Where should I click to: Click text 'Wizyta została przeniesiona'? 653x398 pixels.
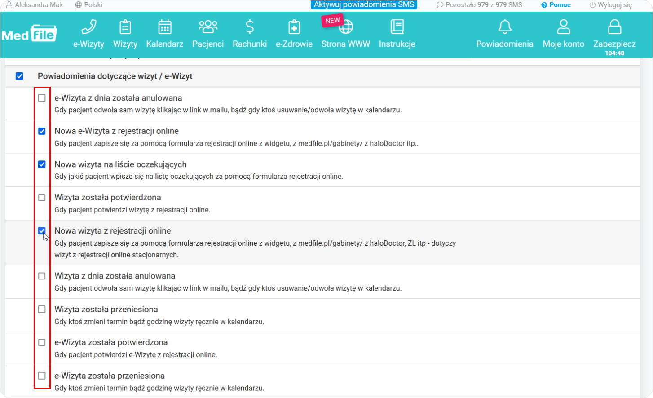(106, 309)
